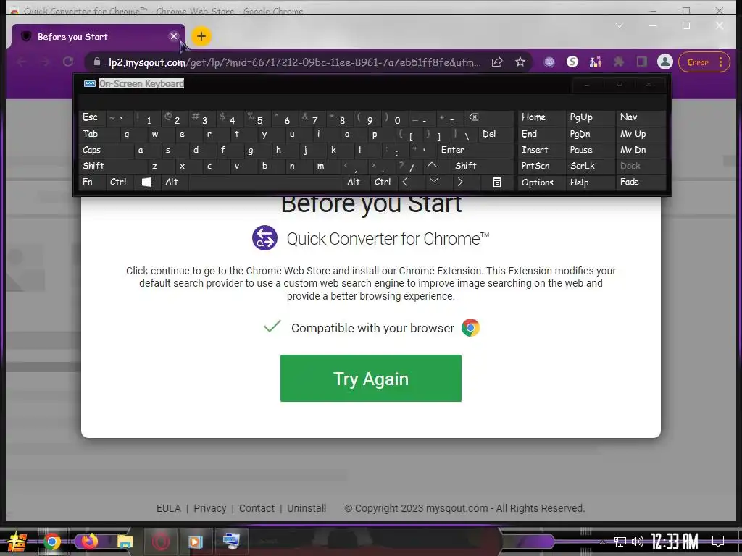
Task: Open the Contact link
Action: [x=257, y=508]
